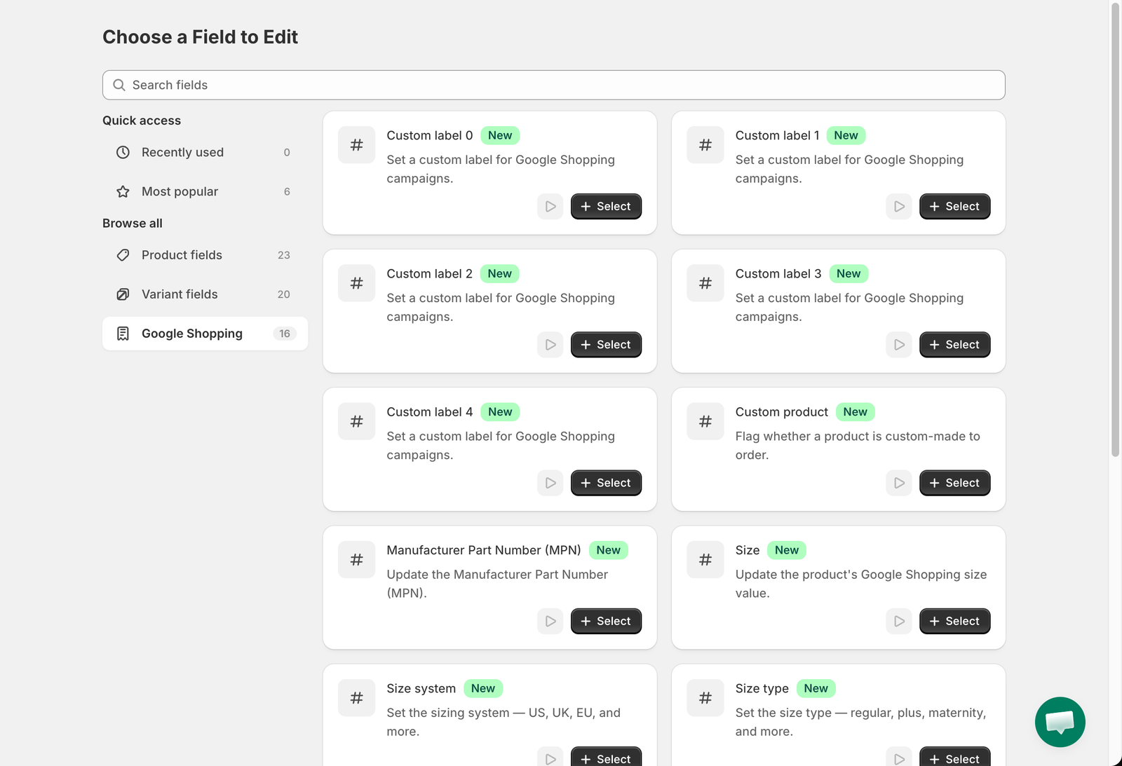Click the clock icon beside Recently used
This screenshot has width=1122, height=766.
(123, 152)
